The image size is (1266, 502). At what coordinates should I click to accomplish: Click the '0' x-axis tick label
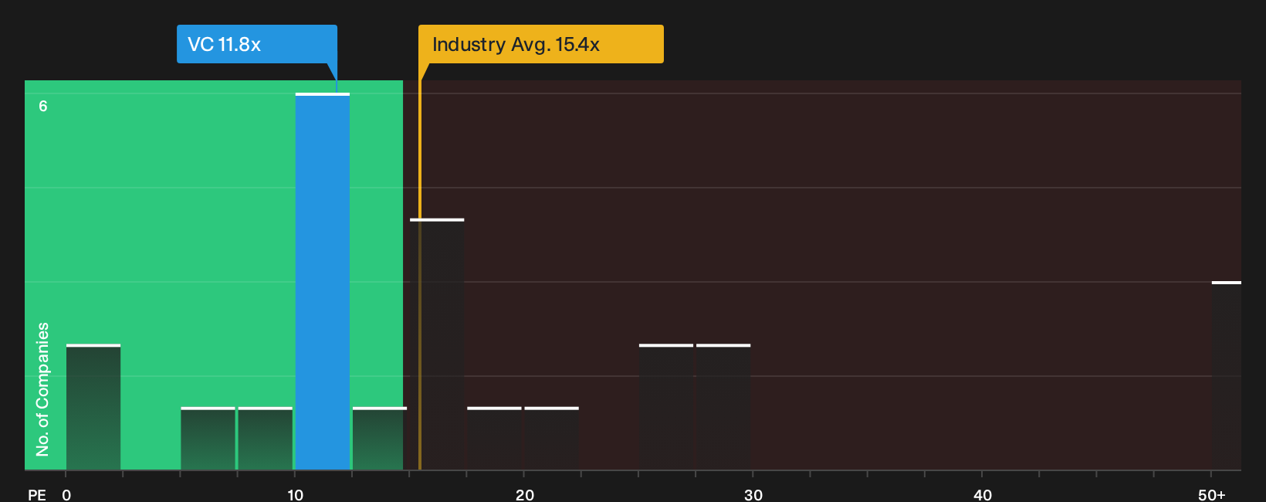[x=66, y=495]
